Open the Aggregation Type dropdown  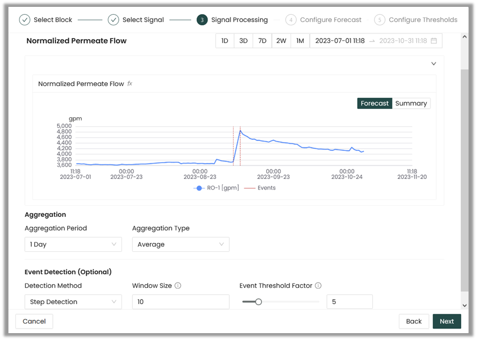(x=180, y=244)
